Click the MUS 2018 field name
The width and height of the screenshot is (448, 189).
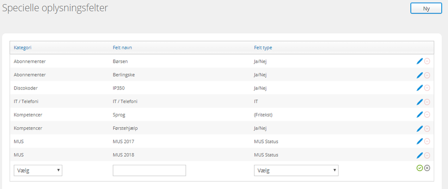click(123, 155)
